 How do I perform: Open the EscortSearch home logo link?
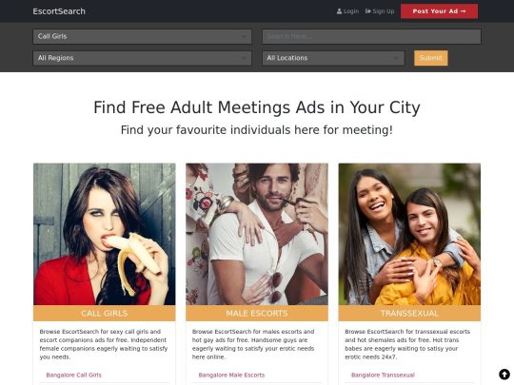[x=59, y=11]
